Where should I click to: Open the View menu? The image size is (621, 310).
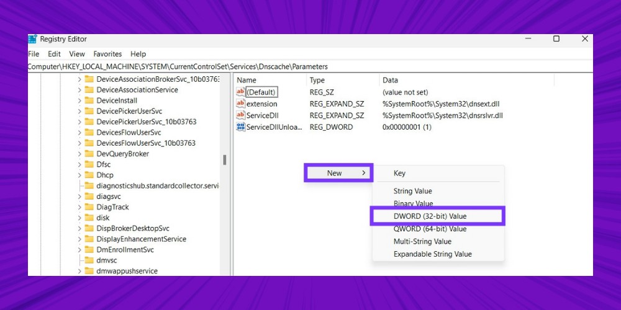pos(77,54)
